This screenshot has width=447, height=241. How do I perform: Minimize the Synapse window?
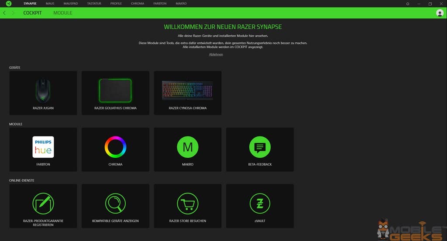point(419,3)
